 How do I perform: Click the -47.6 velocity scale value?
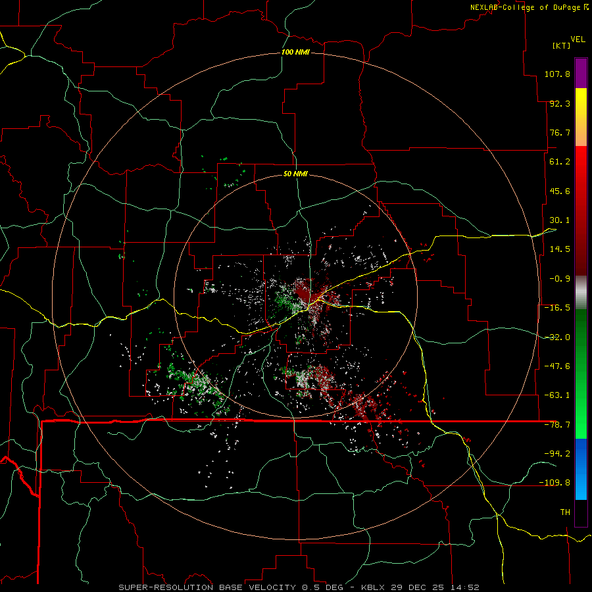click(557, 366)
